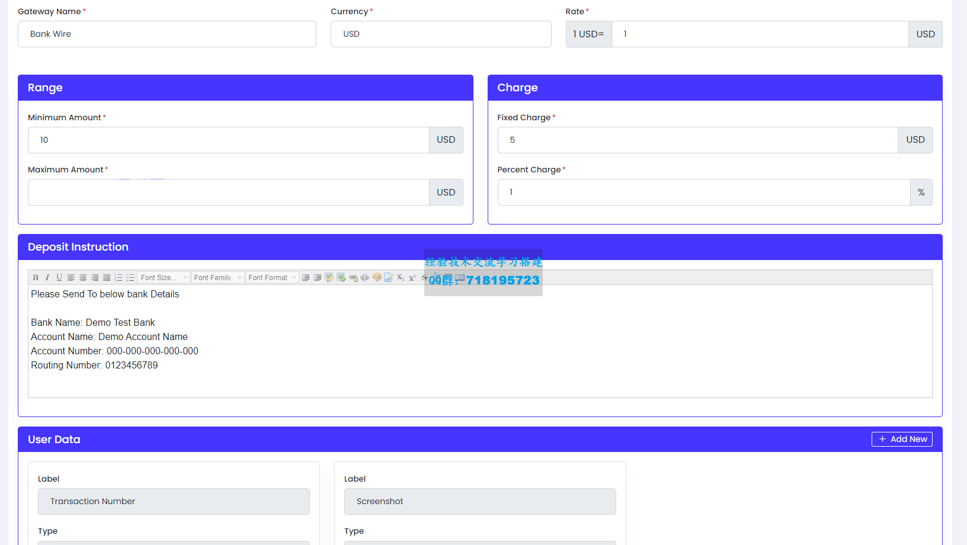The width and height of the screenshot is (967, 545).
Task: Apply italic formatting in the editor
Action: [x=47, y=277]
